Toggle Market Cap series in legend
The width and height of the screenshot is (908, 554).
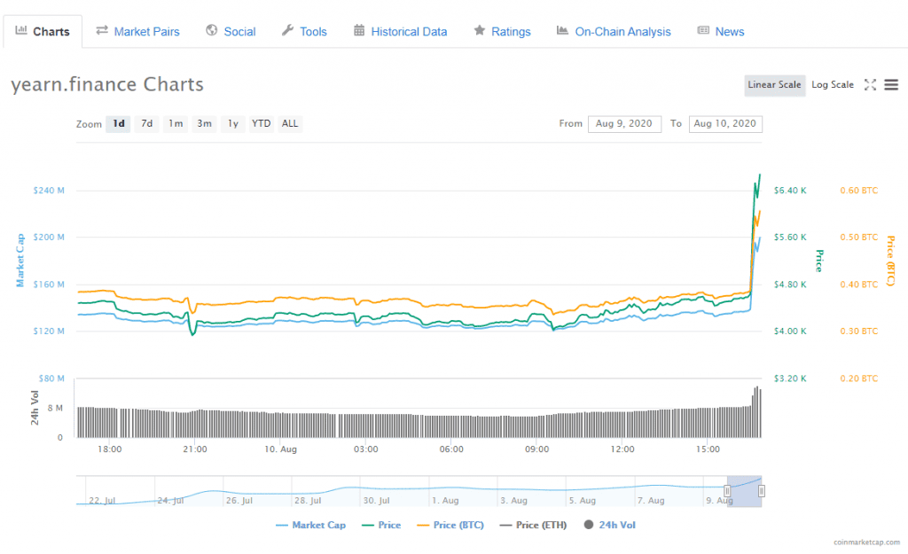[311, 525]
